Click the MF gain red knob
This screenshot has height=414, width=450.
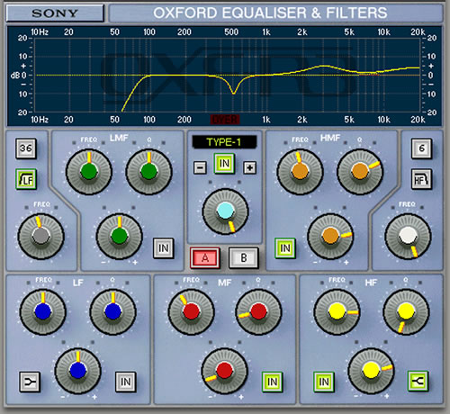(x=224, y=371)
